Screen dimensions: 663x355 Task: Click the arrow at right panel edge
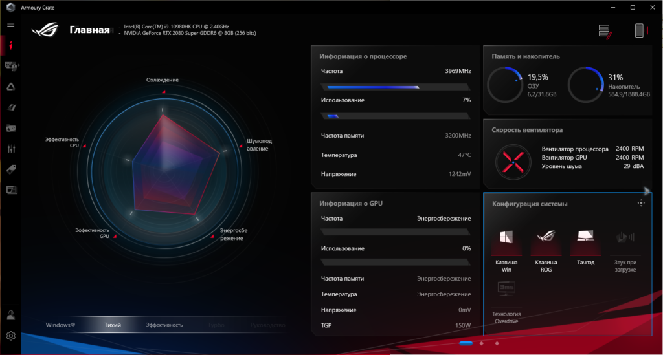click(647, 191)
